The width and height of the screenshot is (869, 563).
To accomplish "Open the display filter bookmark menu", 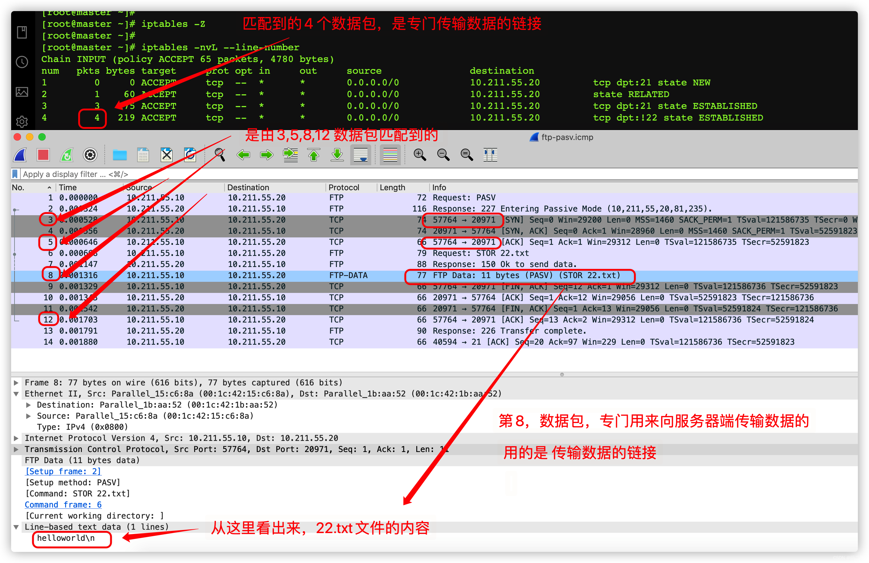I will (15, 174).
